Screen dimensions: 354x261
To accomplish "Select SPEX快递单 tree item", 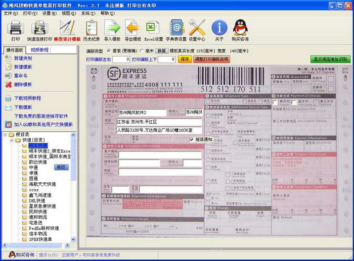I will click(x=40, y=239).
